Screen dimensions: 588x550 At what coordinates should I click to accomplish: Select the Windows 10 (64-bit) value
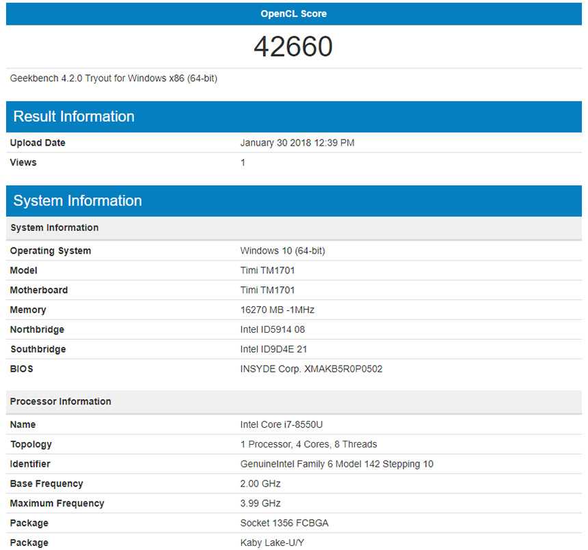pos(282,251)
